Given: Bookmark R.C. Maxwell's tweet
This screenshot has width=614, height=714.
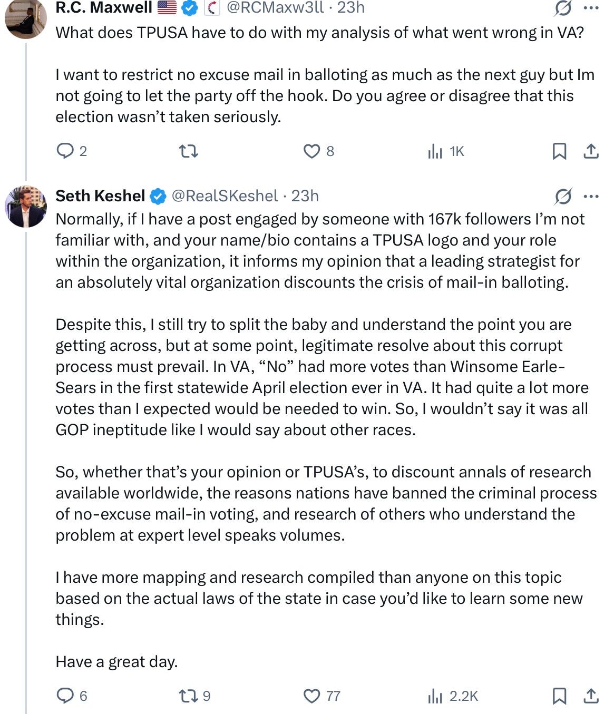Looking at the screenshot, I should point(559,152).
